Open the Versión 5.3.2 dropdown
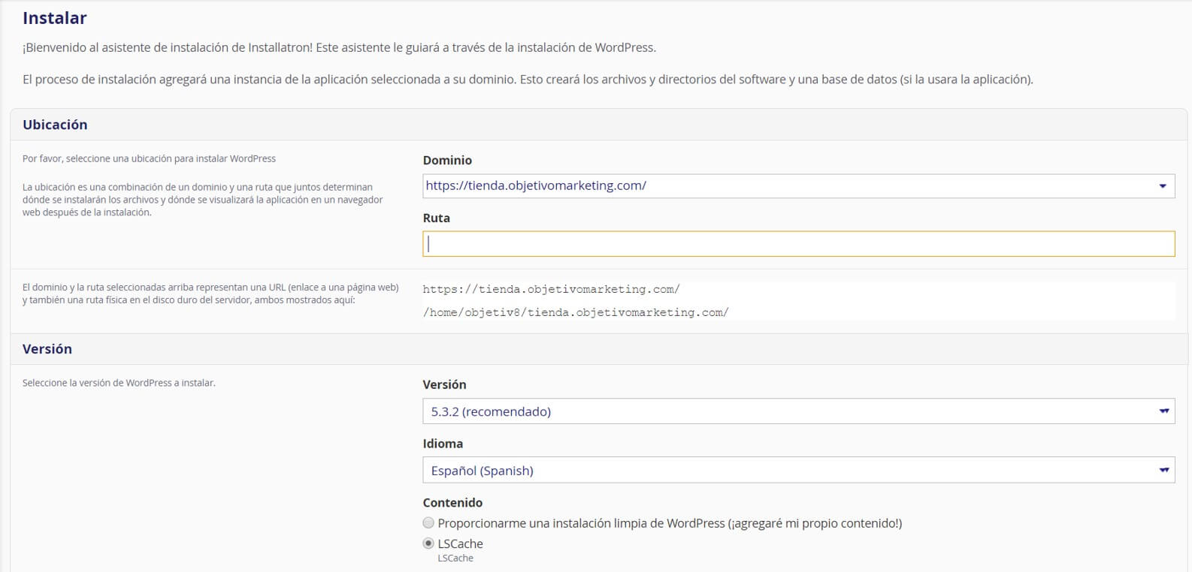The width and height of the screenshot is (1192, 572). coord(798,411)
